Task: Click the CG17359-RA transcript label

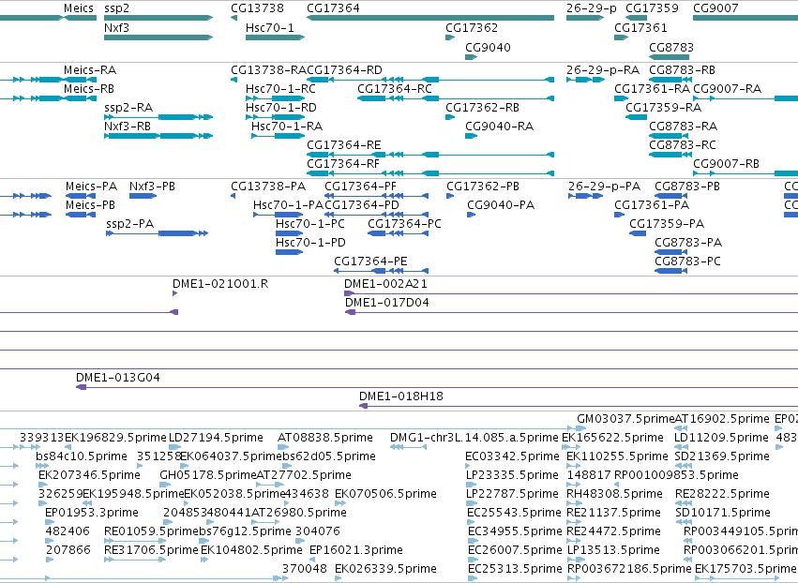Action: (x=663, y=108)
